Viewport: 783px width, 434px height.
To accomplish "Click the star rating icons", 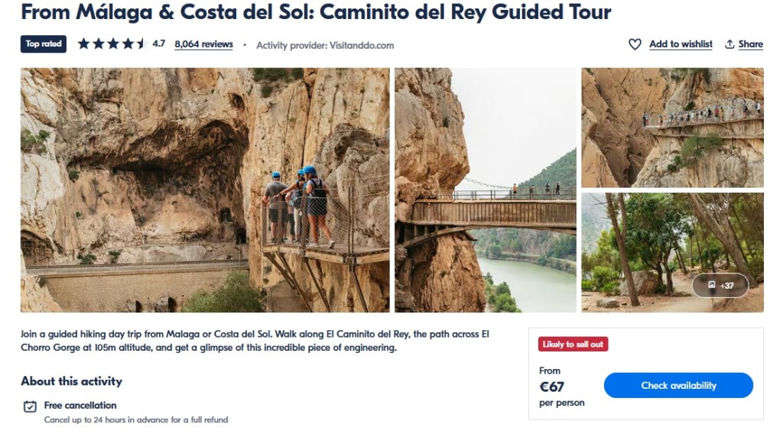I will pyautogui.click(x=112, y=44).
